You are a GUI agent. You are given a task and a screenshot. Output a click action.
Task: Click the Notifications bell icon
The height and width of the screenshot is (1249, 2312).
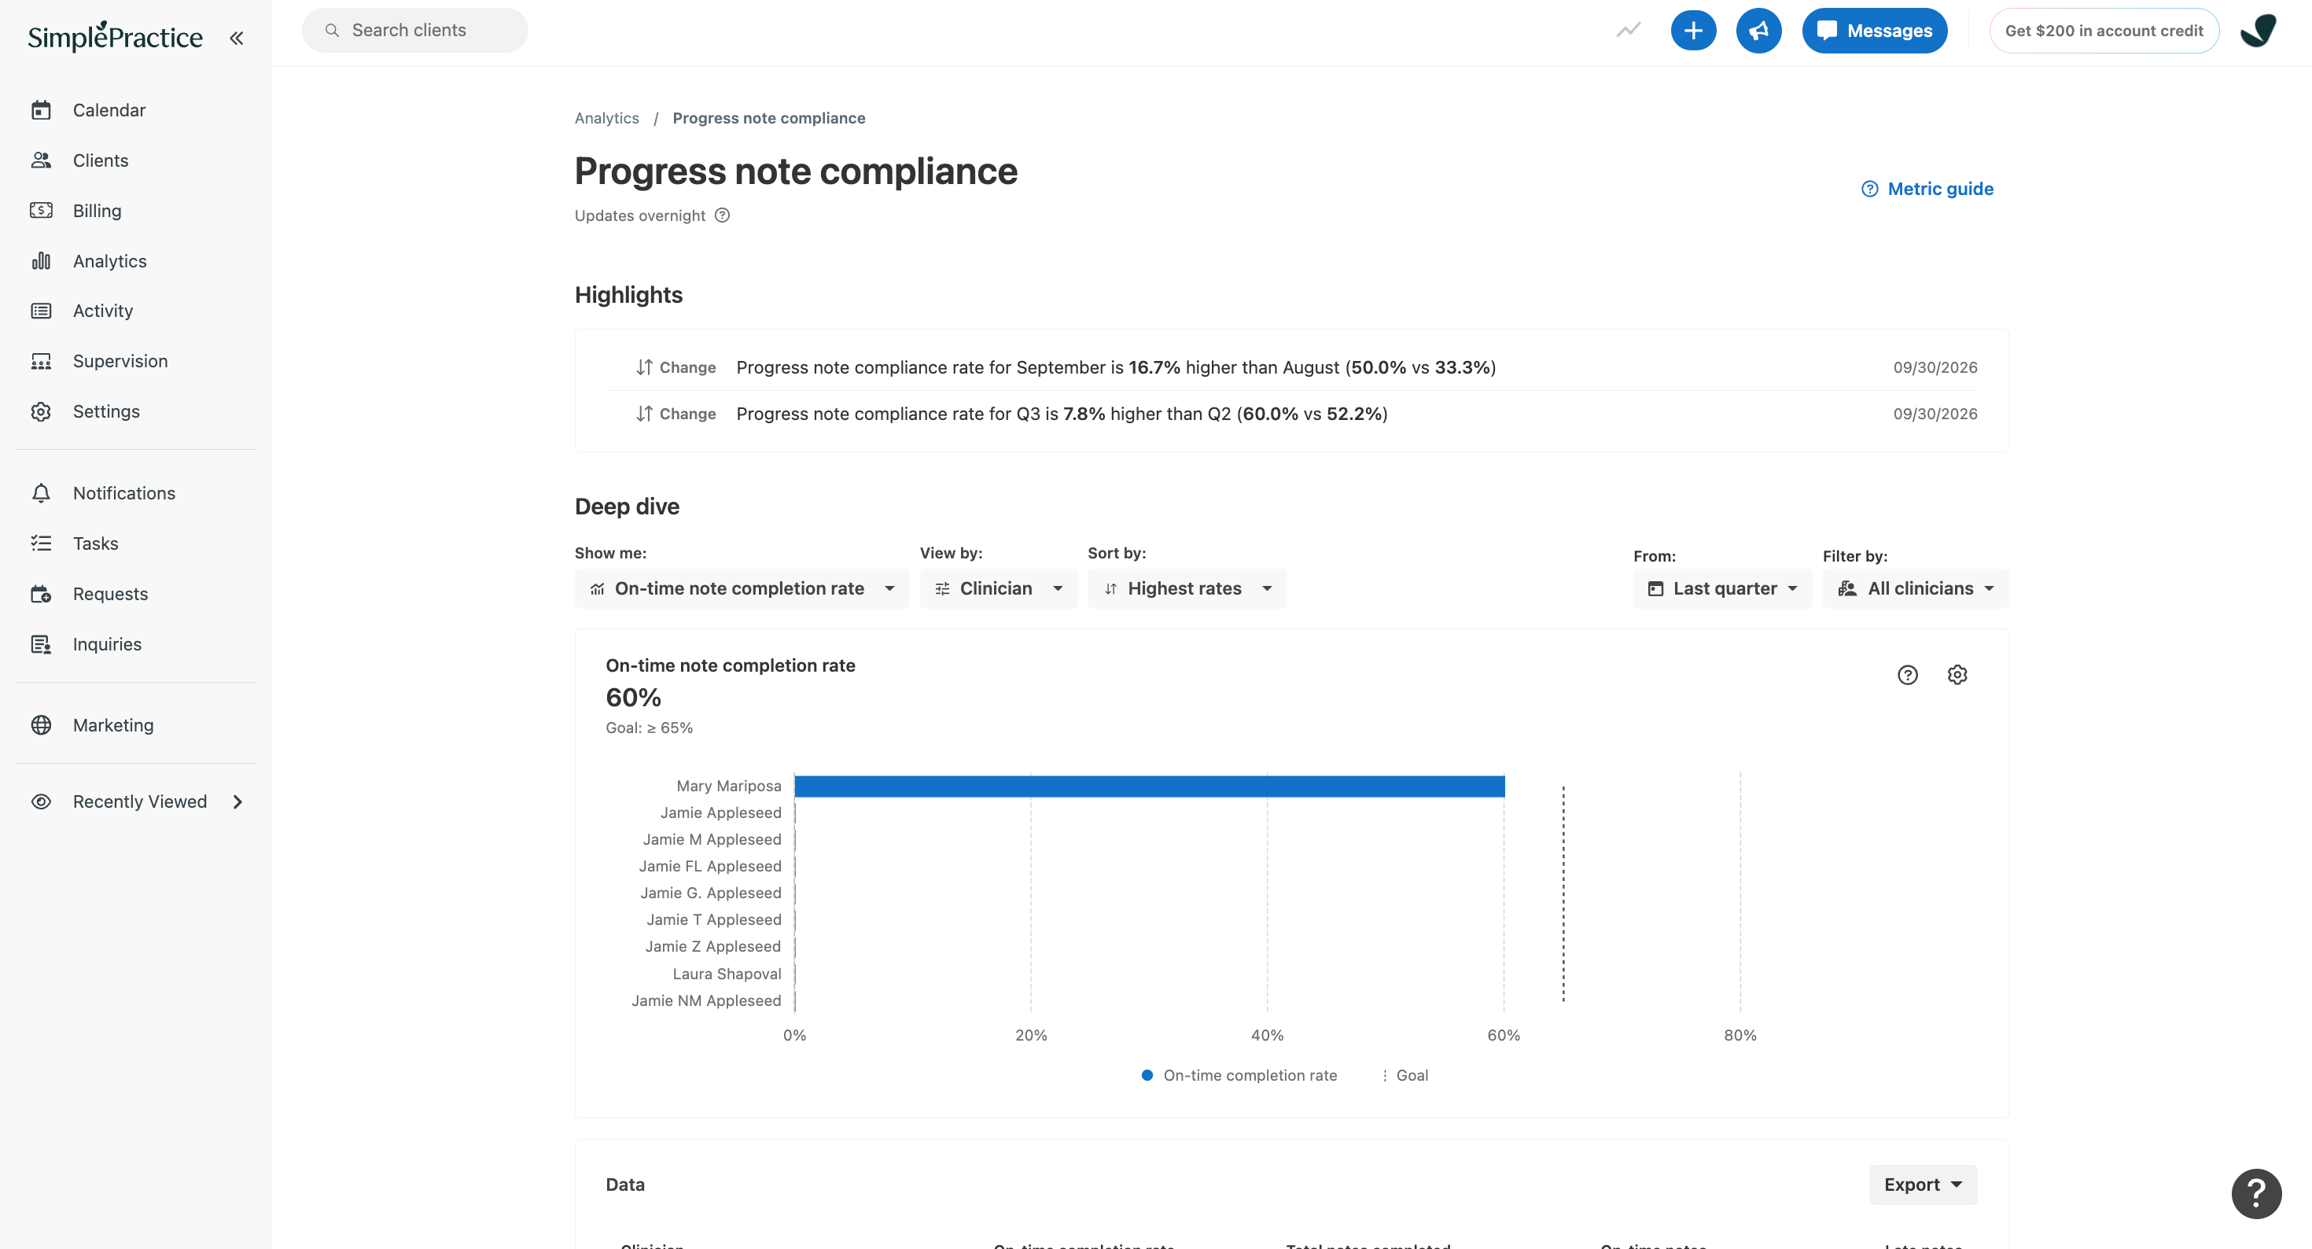[41, 493]
